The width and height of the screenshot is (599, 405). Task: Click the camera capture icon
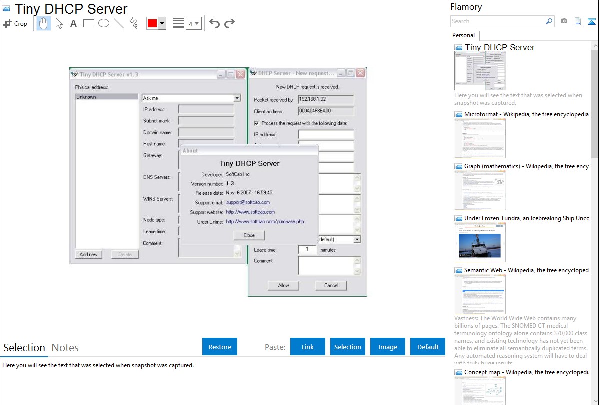[x=564, y=21]
